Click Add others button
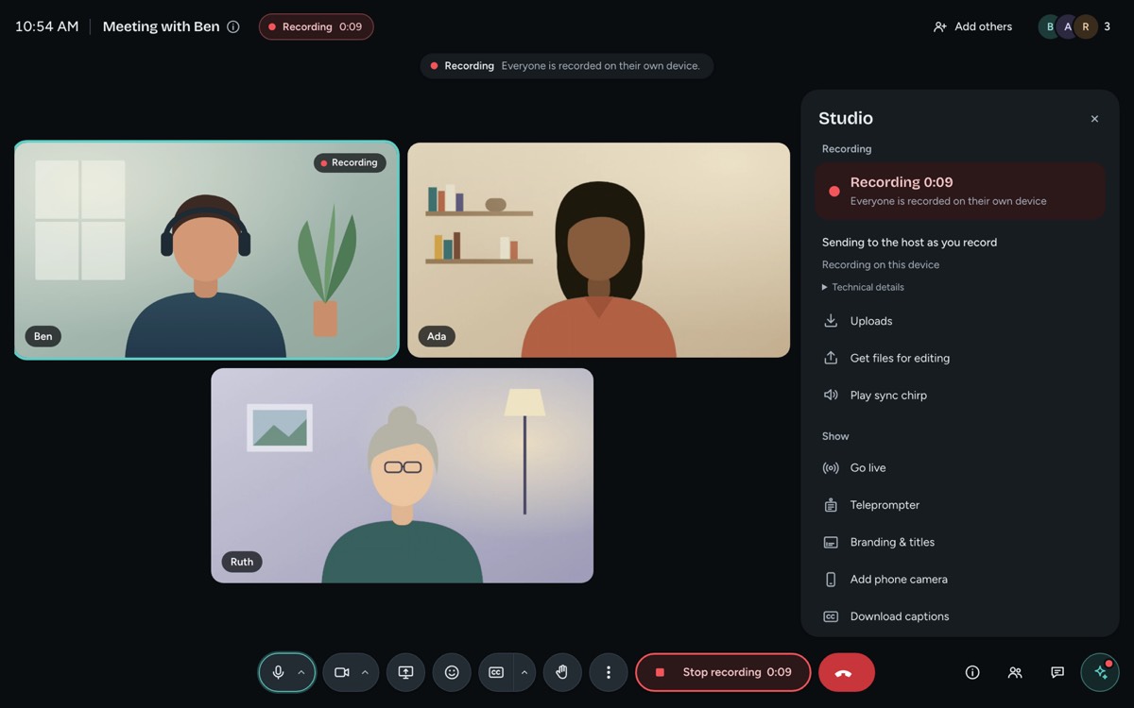Viewport: 1134px width, 708px height. (972, 26)
